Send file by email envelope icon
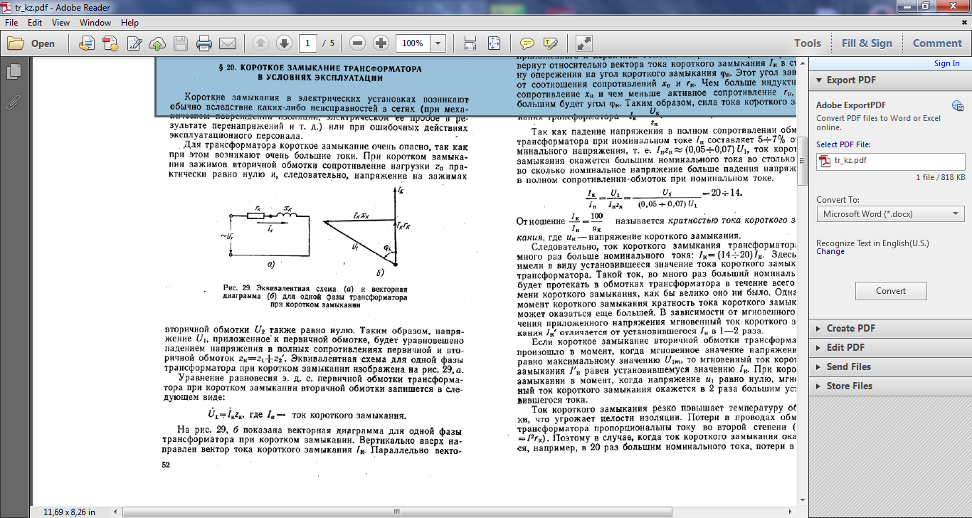 tap(228, 43)
